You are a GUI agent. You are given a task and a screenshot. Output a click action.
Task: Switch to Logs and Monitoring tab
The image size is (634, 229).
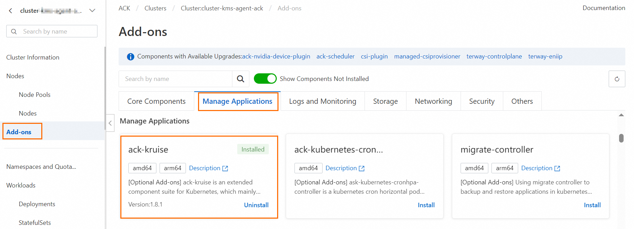tap(323, 101)
